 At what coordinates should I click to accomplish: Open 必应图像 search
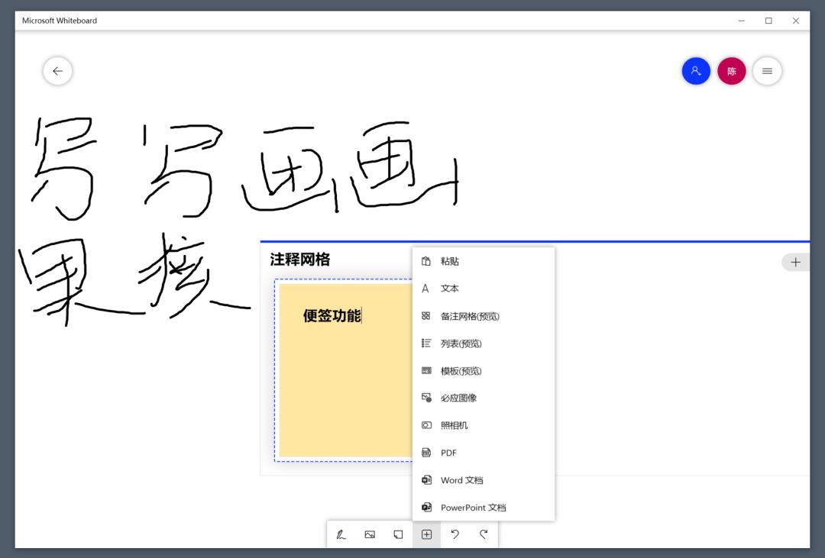[458, 397]
